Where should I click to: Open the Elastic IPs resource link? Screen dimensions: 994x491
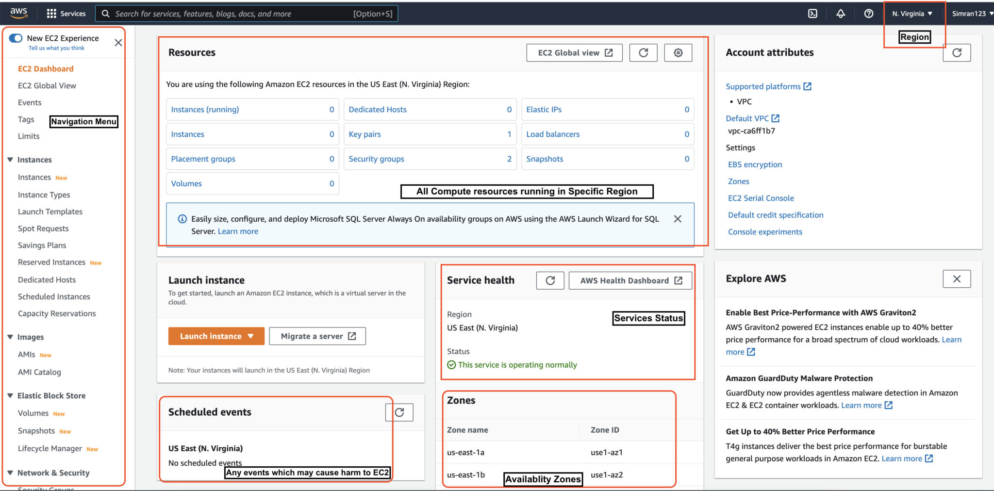544,110
